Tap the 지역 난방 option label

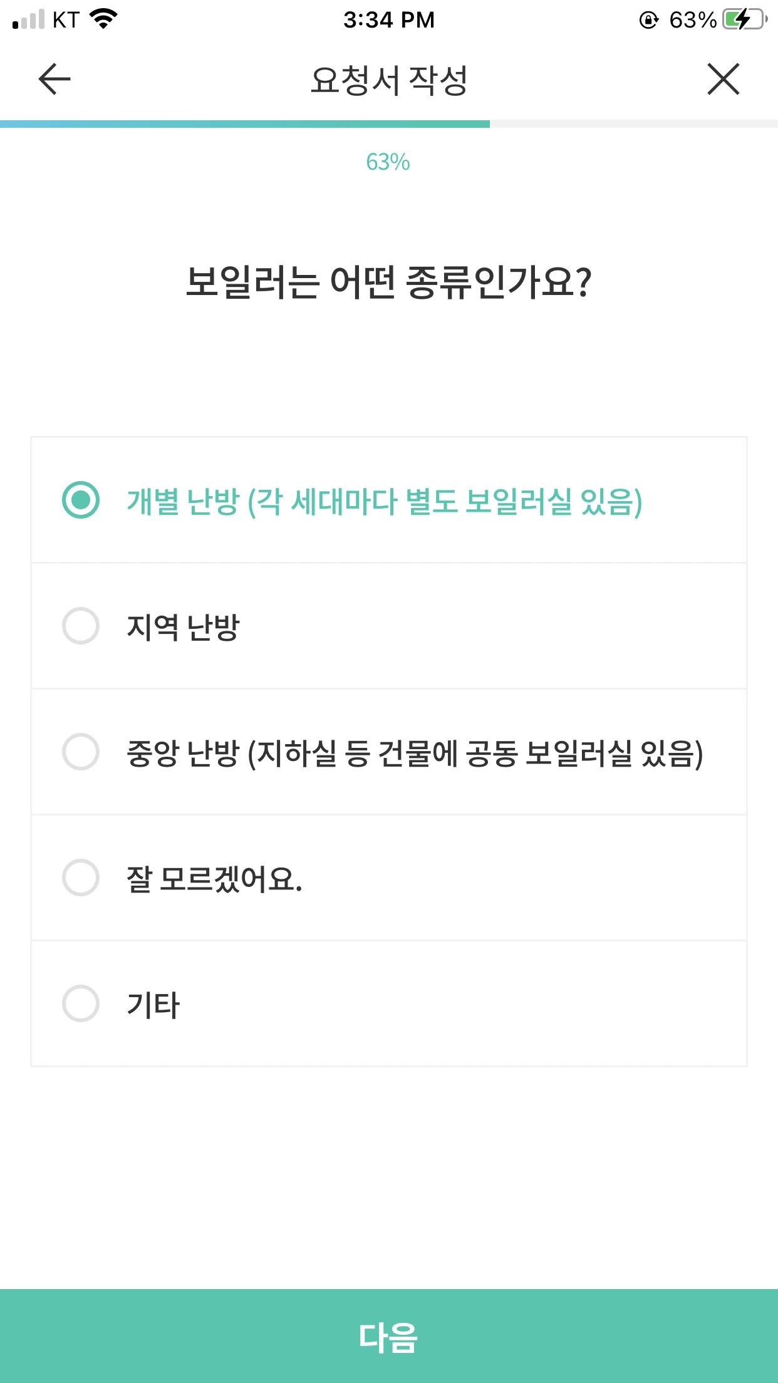(183, 627)
